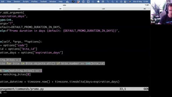The image size is (172, 97).
Task: Open the Profiles menu
Action: point(34,2)
